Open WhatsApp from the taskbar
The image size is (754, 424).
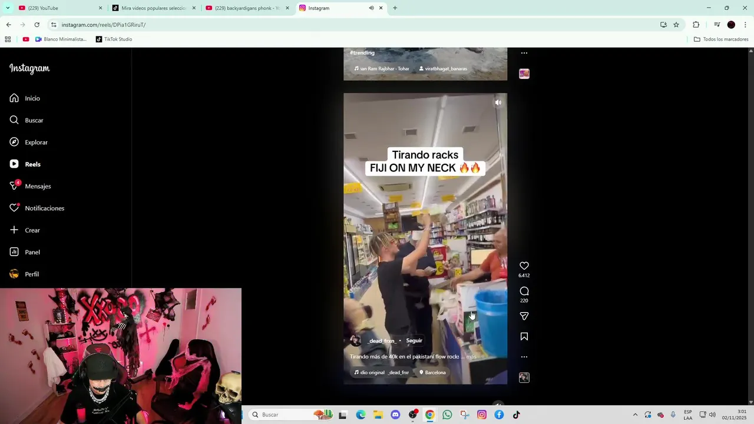447,415
